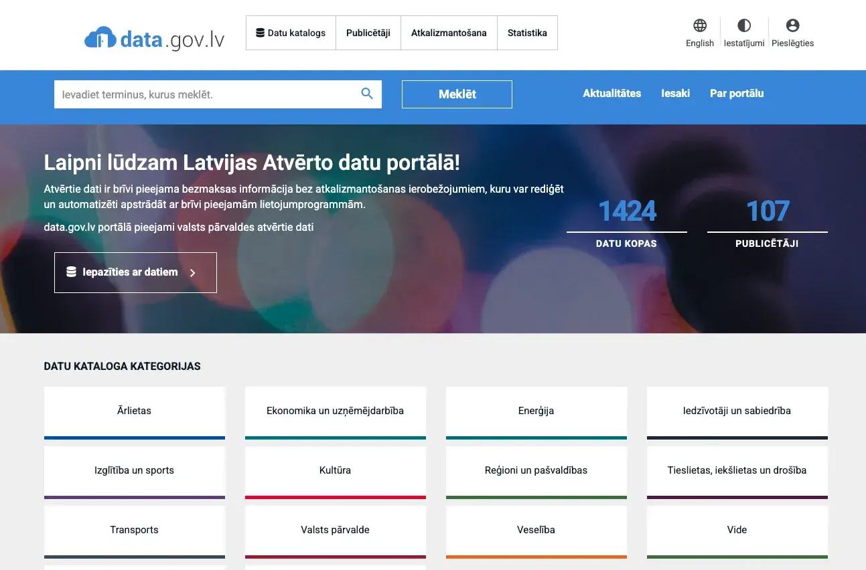Viewport: 866px width, 570px height.
Task: Click the Pieslēgties user profile icon
Action: point(792,25)
